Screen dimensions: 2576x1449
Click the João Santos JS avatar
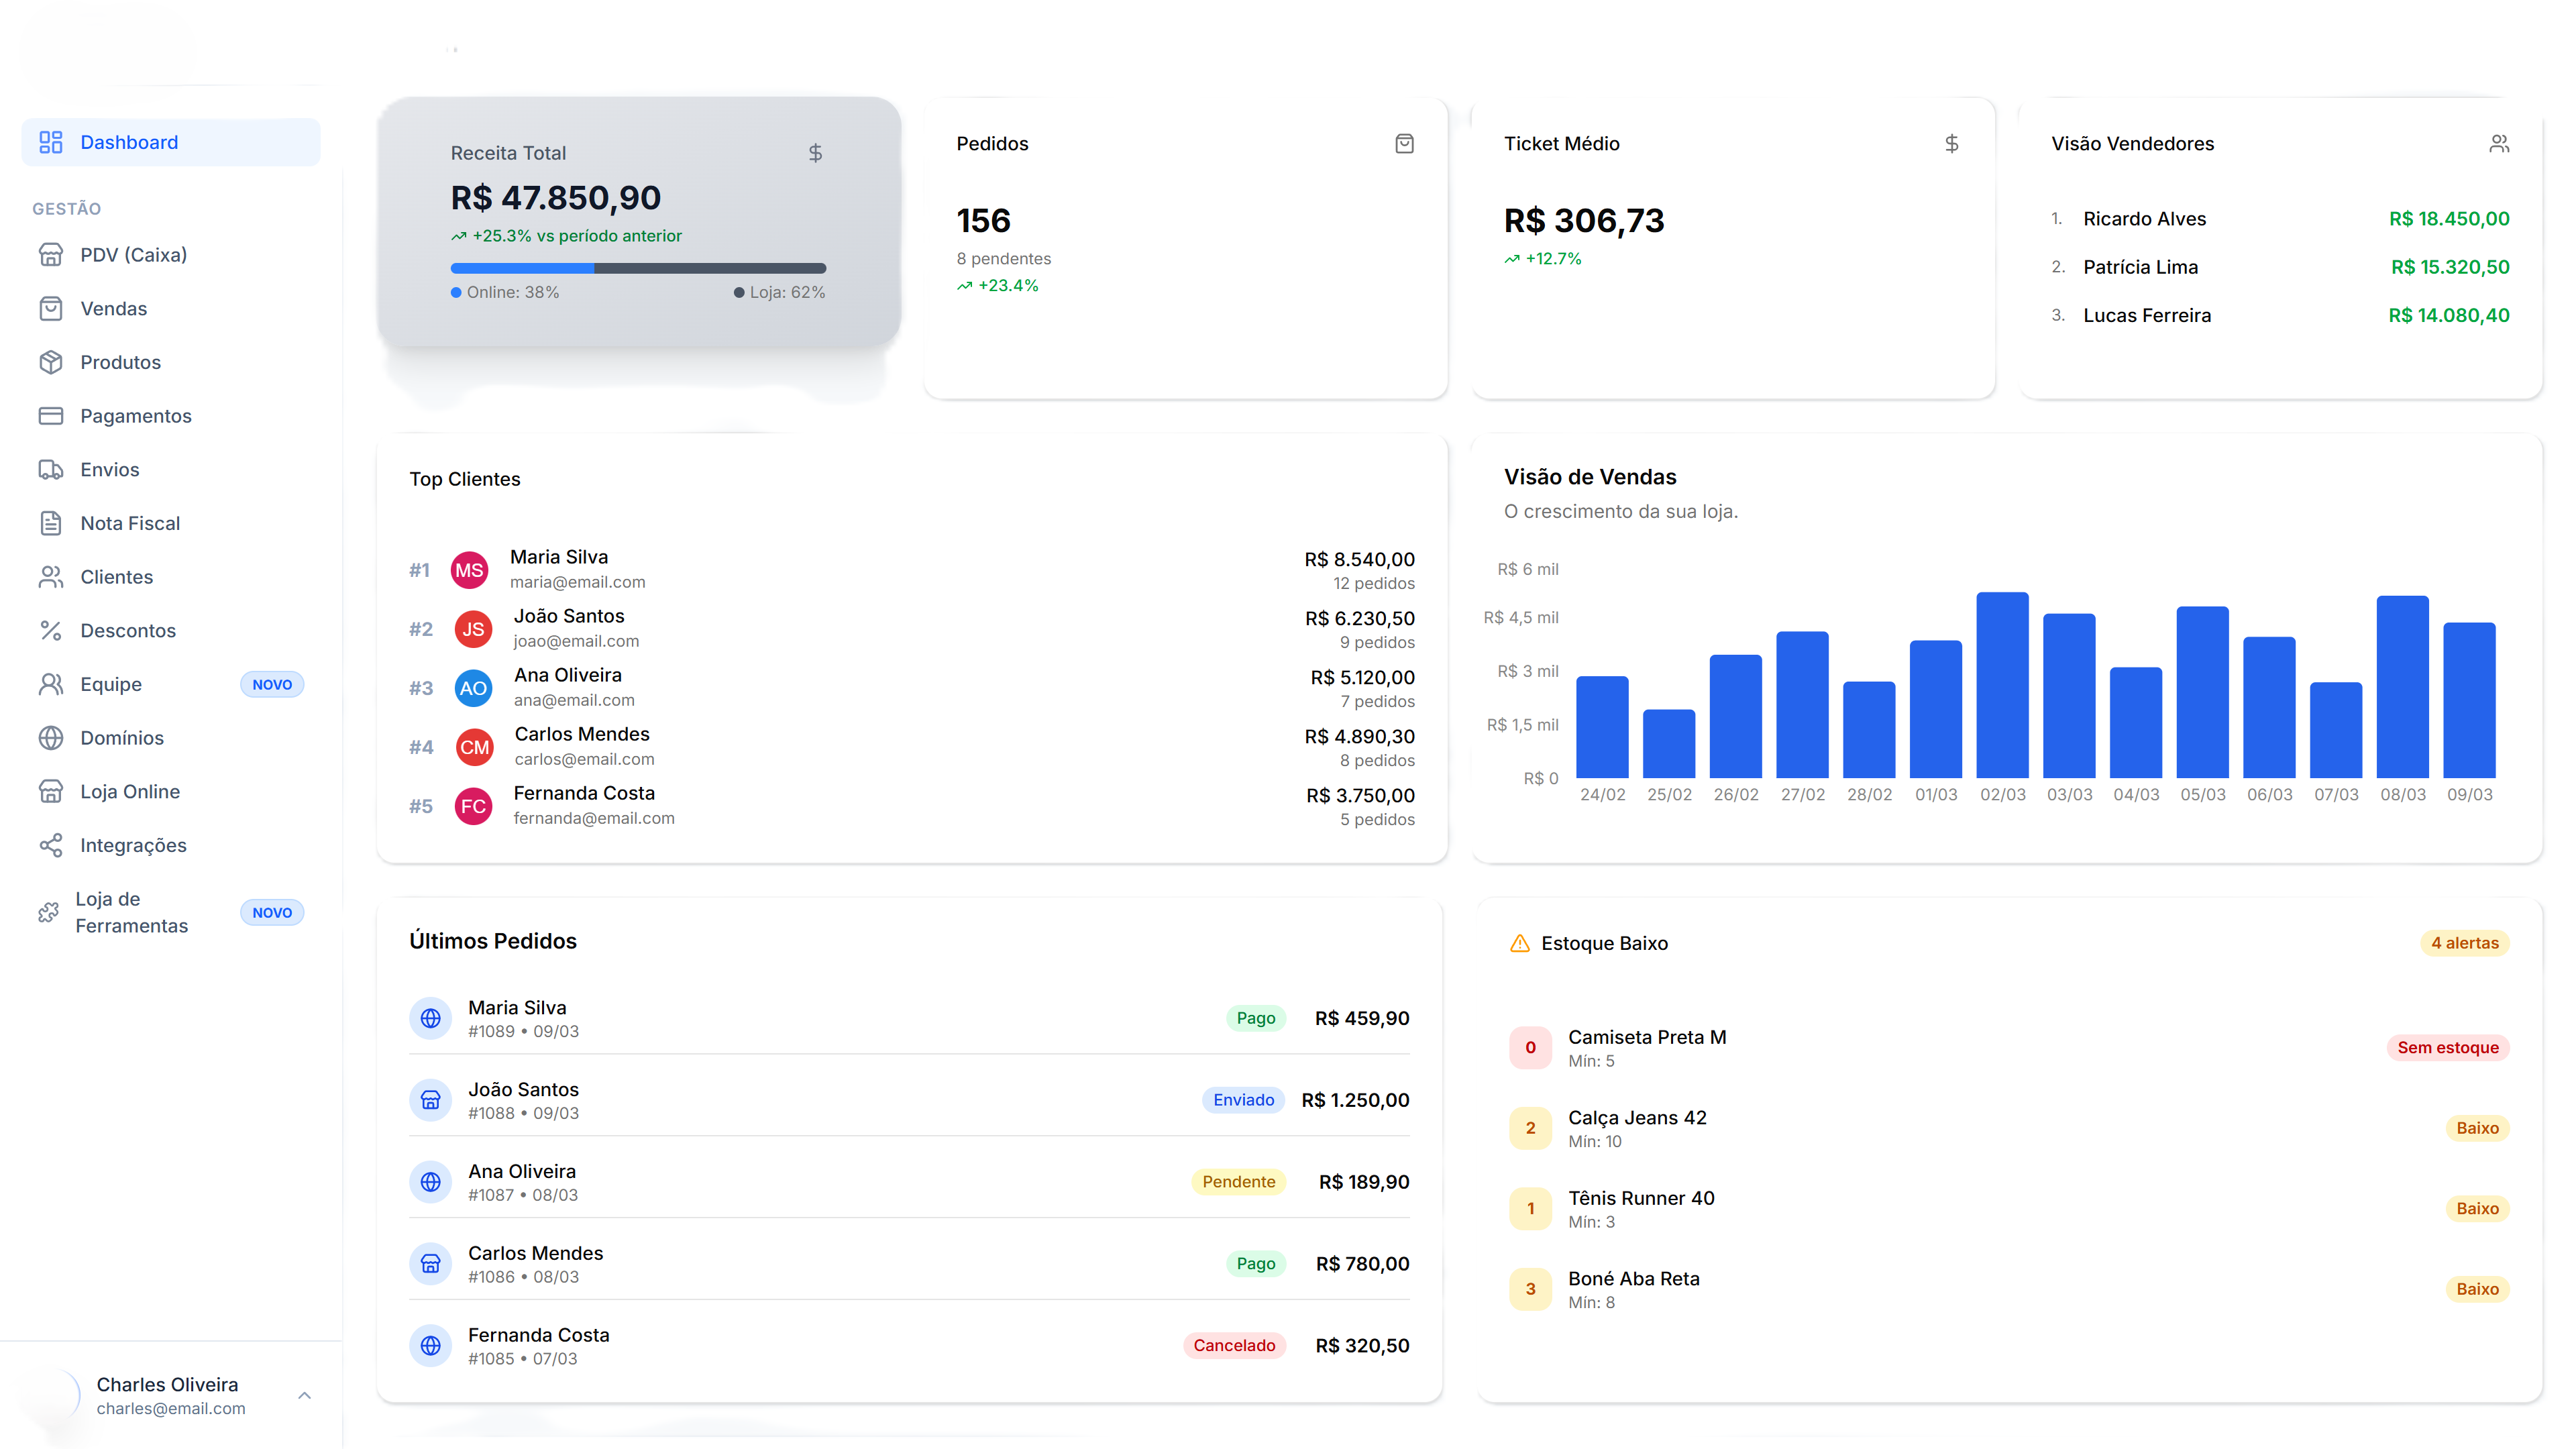click(473, 629)
